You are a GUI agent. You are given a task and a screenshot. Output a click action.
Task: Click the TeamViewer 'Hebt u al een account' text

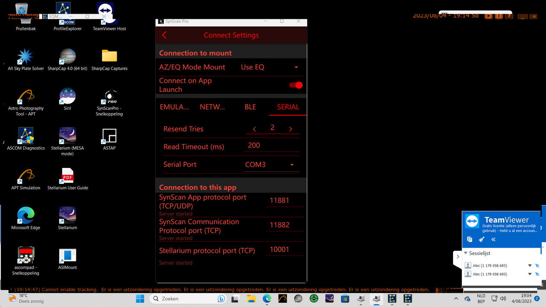pyautogui.click(x=519, y=231)
